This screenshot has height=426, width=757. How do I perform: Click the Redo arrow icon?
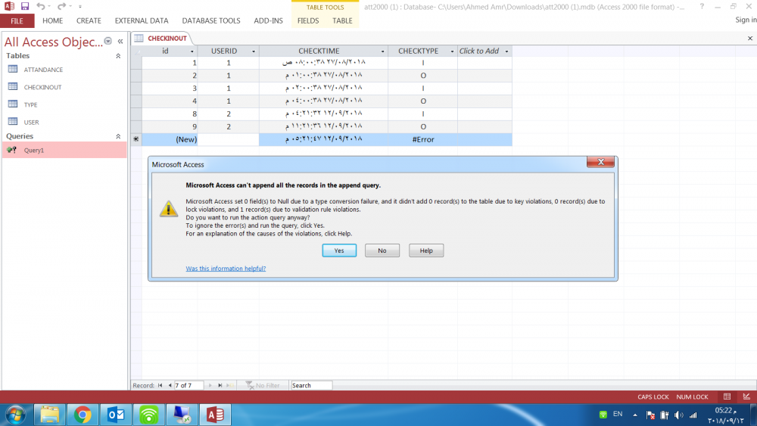tap(61, 6)
